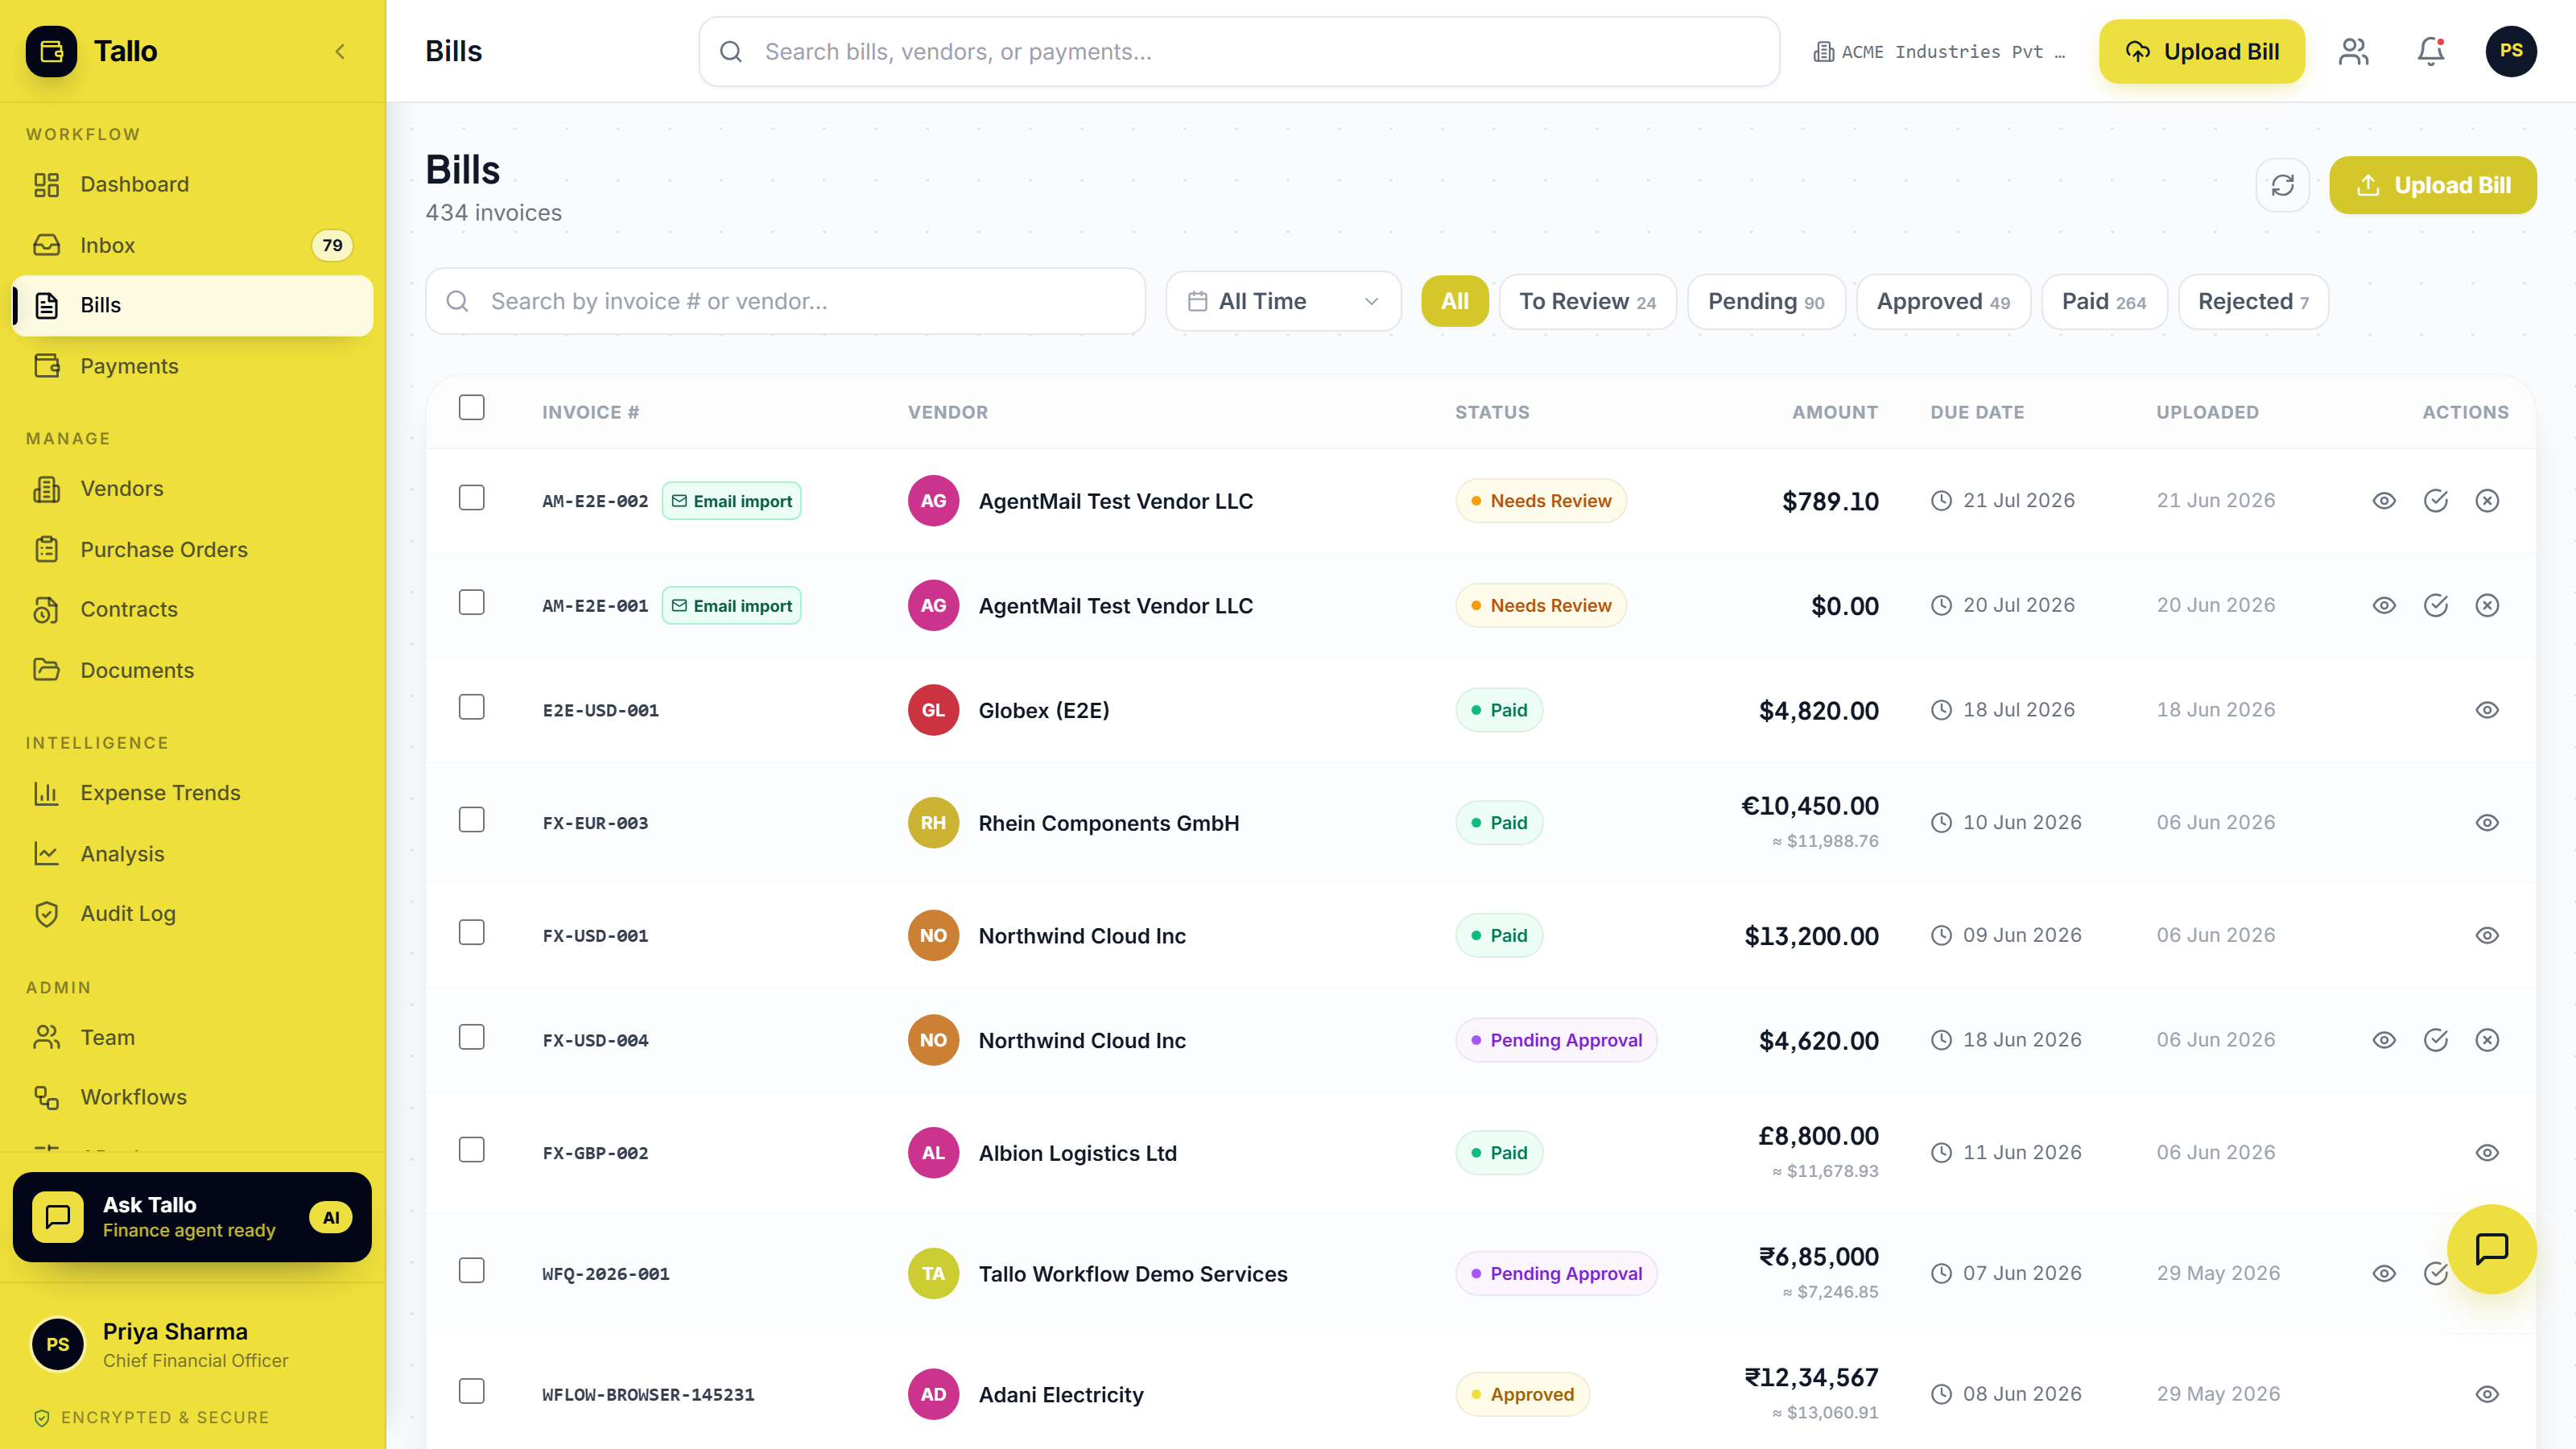Open the ACME Industries company switcher
The height and width of the screenshot is (1449, 2576).
coord(1940,52)
